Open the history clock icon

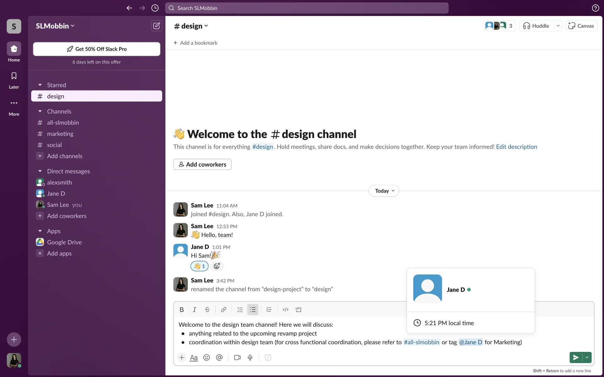[155, 8]
